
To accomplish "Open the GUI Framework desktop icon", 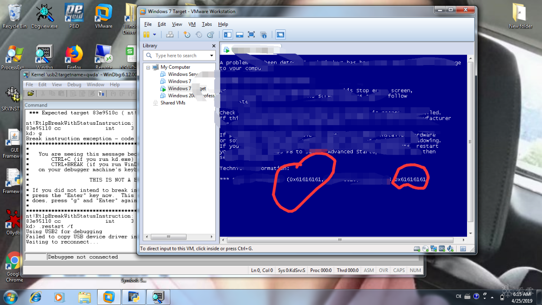I will [12, 145].
